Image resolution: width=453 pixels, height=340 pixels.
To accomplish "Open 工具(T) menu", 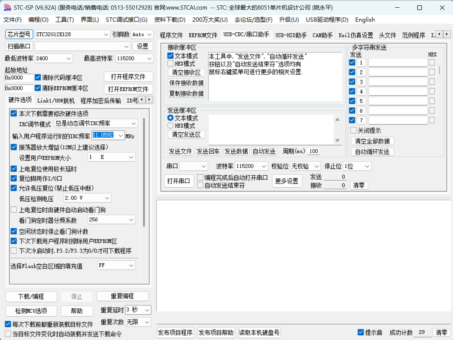I will pos(65,20).
